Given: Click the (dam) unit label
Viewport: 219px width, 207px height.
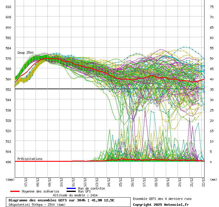Looking at the screenshot, I should click(x=10, y=179).
